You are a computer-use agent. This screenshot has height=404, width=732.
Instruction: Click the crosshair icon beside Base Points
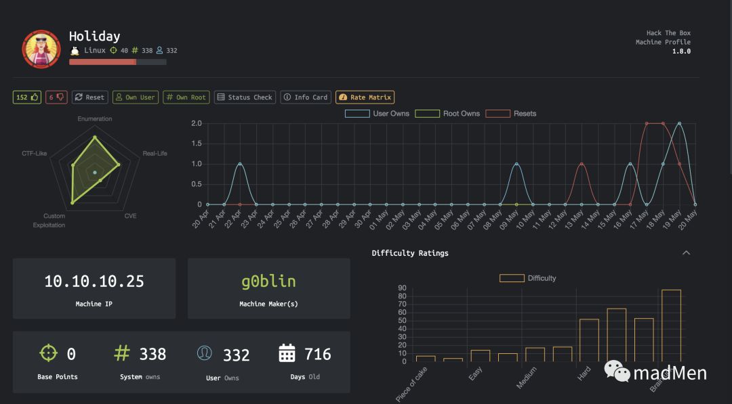point(48,353)
